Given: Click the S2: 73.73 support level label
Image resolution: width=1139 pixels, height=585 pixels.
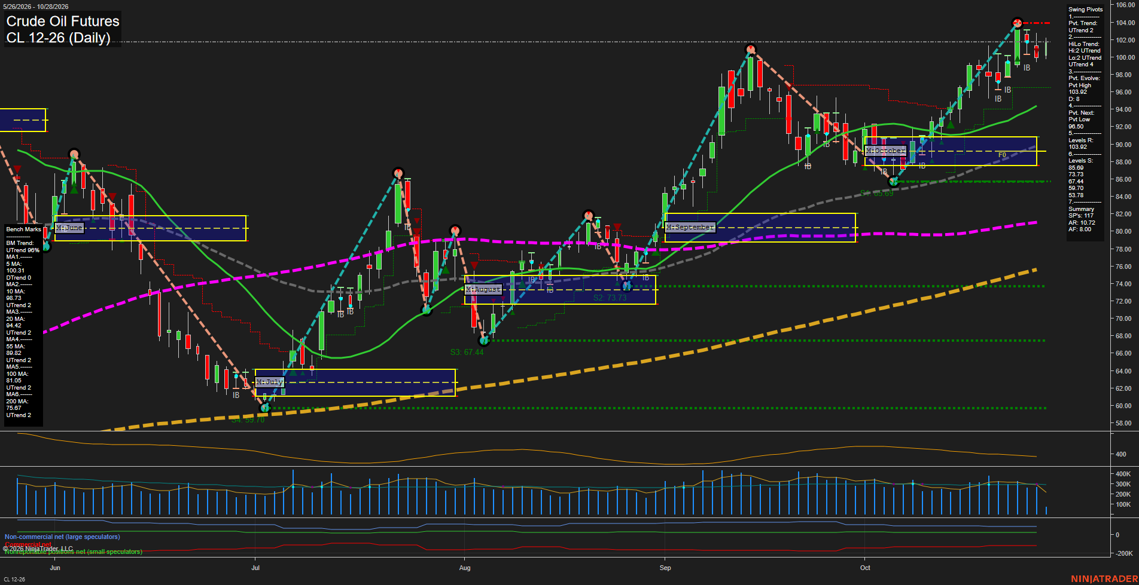Looking at the screenshot, I should click(x=610, y=298).
